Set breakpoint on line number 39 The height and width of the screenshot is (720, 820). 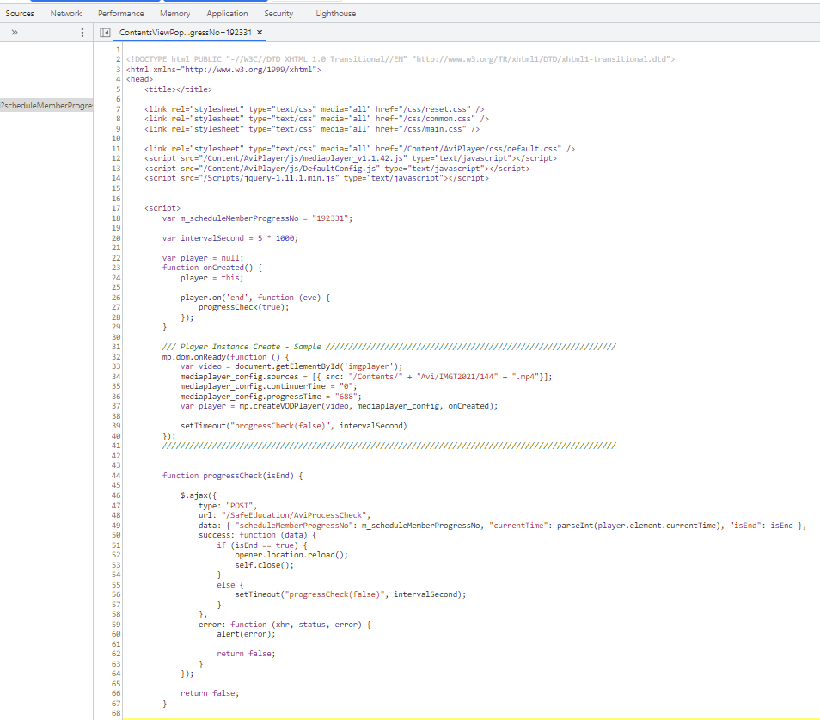point(116,426)
